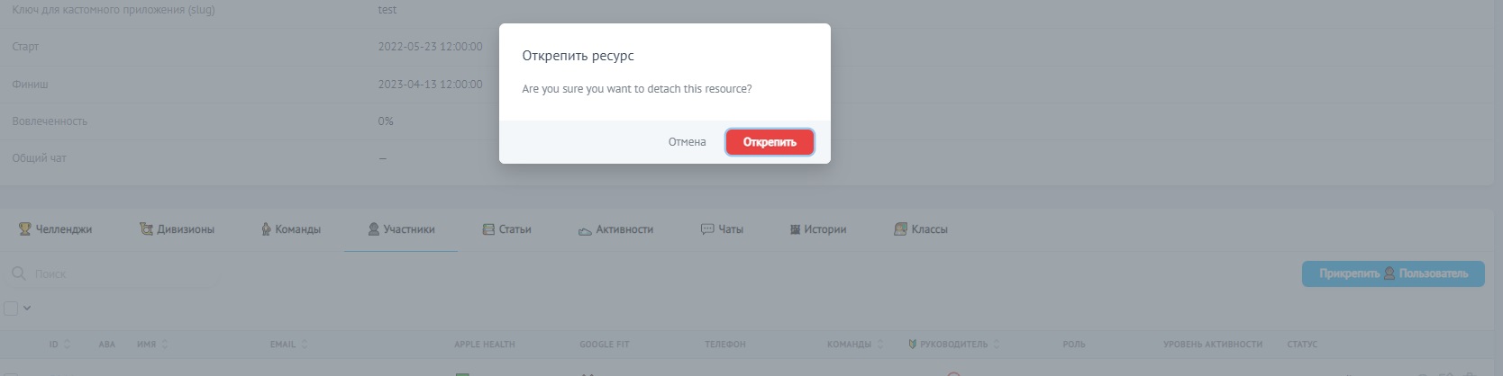Tick the select-all checkbox
Image resolution: width=1503 pixels, height=376 pixels.
point(11,309)
